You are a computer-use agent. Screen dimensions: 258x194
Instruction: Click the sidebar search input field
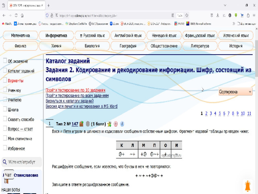point(22,162)
